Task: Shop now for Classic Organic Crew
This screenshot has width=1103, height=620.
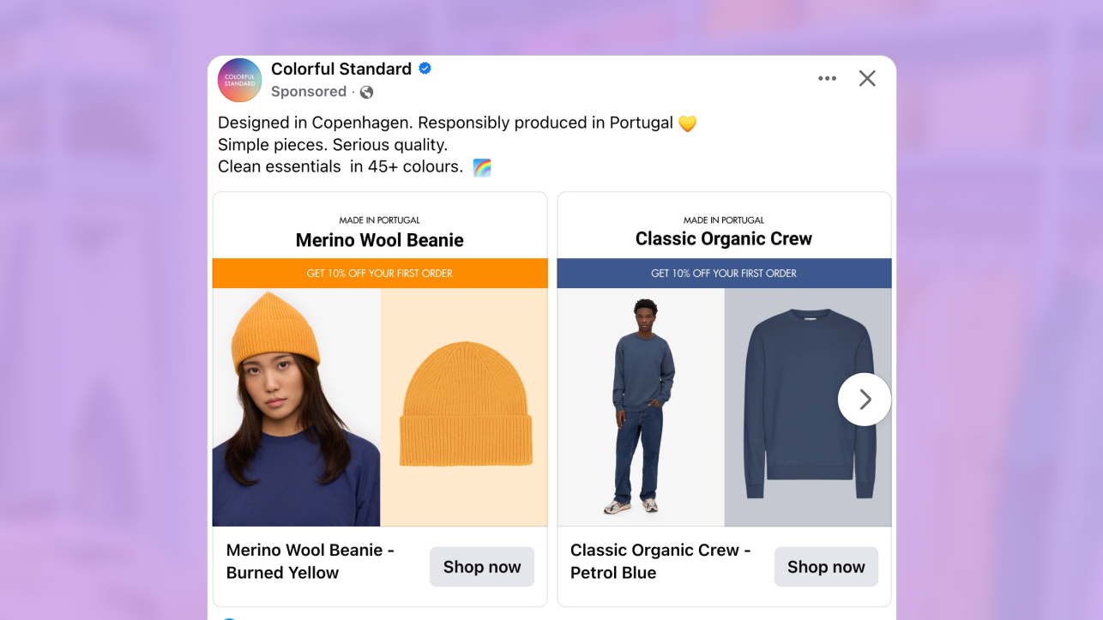Action: [x=826, y=567]
